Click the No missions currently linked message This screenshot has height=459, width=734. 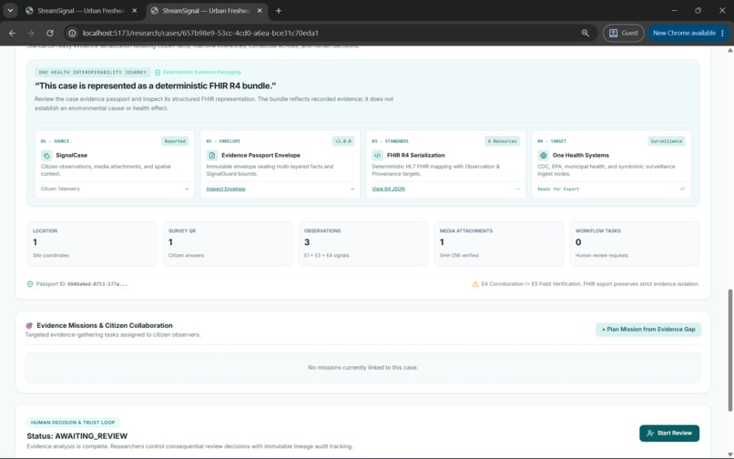(362, 368)
